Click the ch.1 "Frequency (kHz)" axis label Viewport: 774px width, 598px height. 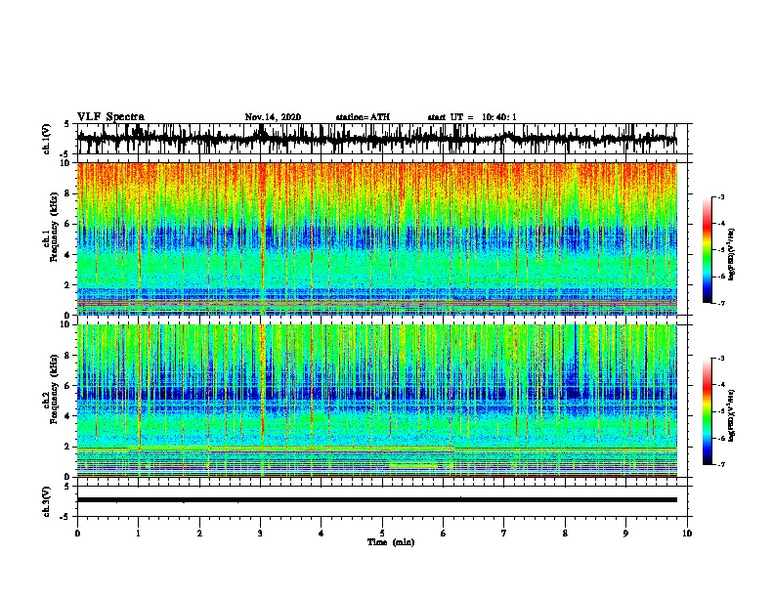[54, 226]
